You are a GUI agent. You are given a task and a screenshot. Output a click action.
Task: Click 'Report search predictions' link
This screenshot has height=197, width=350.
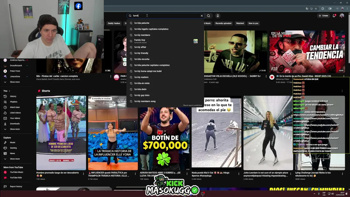(192, 105)
